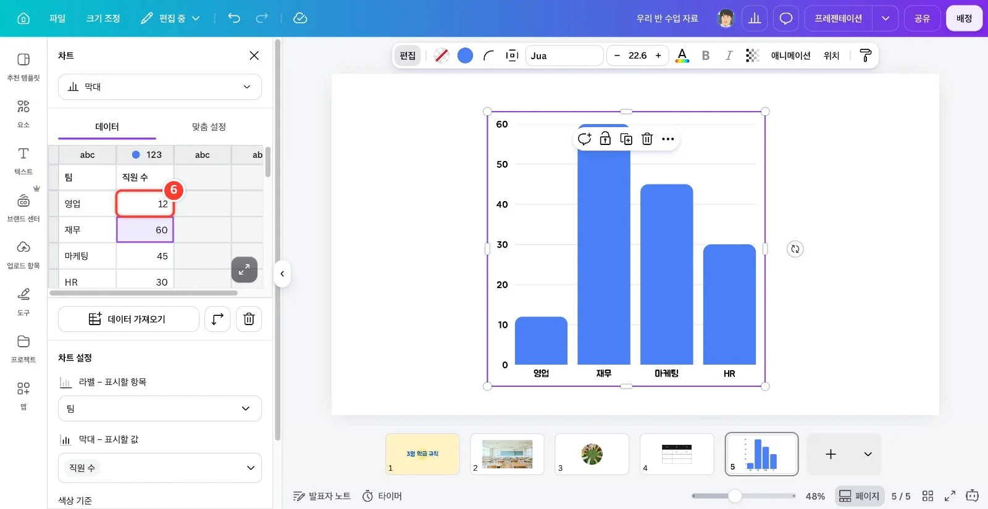Viewport: 988px width, 509px height.
Task: Open the bar value dropdown (직원 수)
Action: [160, 468]
